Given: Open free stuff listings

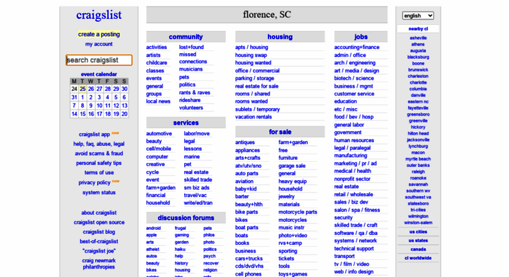Looking at the screenshot, I should click(x=283, y=150).
